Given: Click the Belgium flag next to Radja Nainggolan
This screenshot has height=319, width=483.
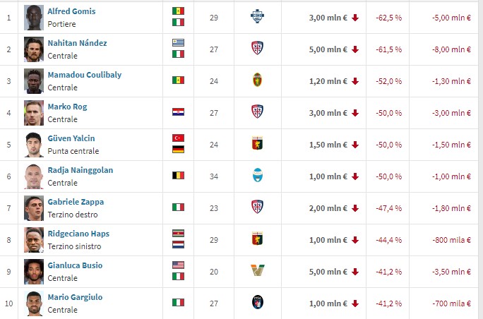Looking at the screenshot, I should 178,175.
